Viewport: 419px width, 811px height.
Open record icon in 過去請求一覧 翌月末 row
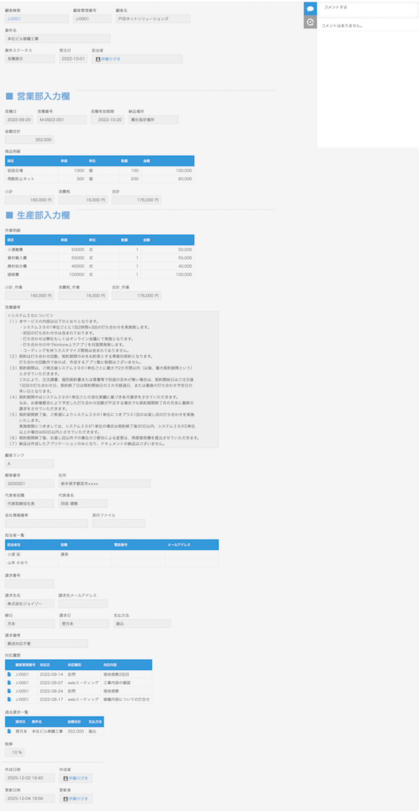coord(10,731)
